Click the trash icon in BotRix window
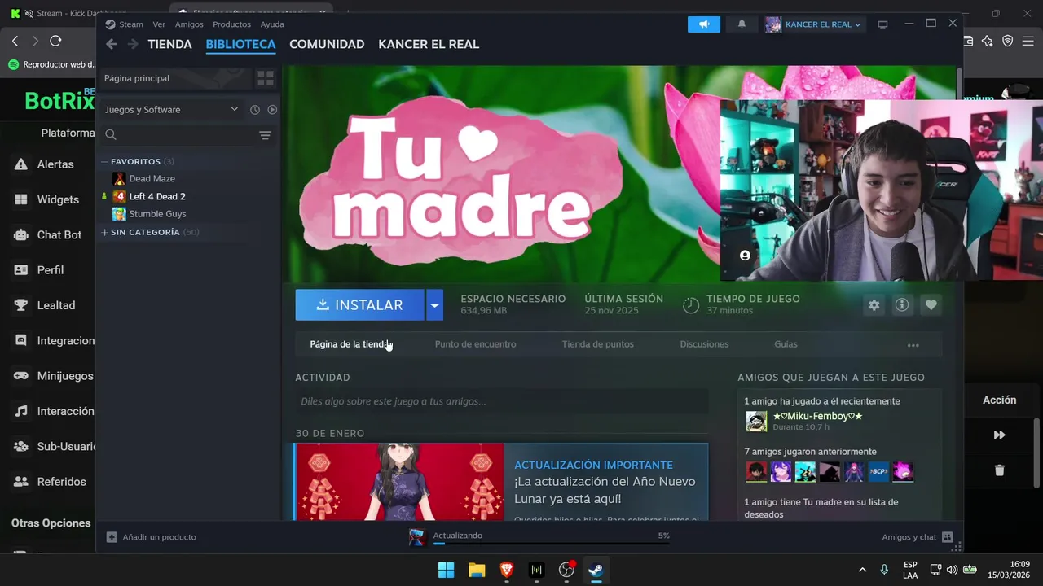 coord(1000,470)
